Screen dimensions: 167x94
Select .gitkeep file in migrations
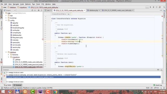[x=17, y=60]
